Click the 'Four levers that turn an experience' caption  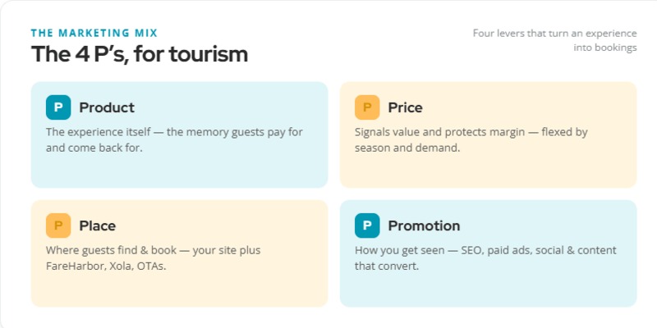pos(555,33)
